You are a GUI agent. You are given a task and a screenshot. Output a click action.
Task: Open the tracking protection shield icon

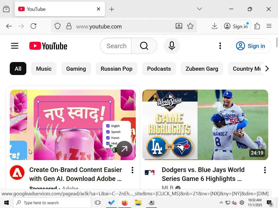(58, 26)
